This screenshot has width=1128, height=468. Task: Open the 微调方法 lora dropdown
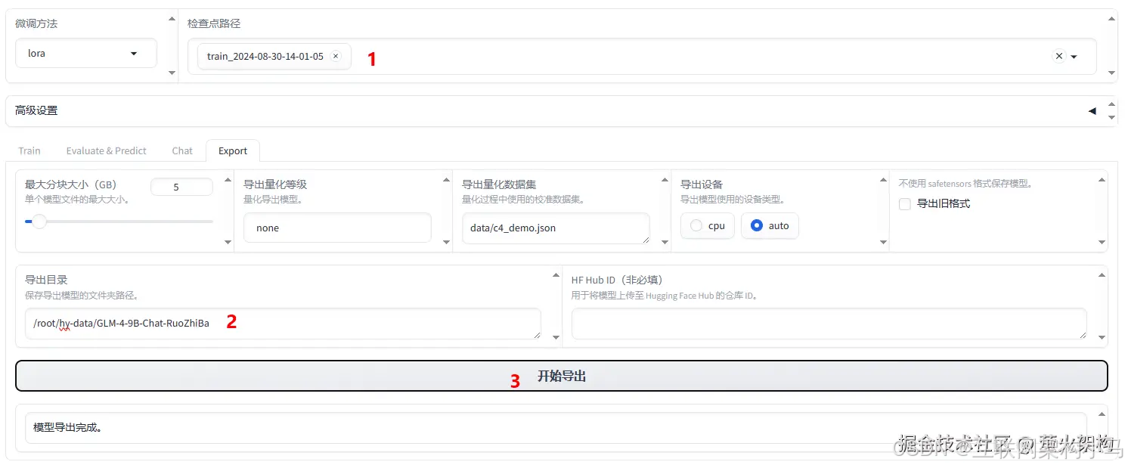click(86, 54)
